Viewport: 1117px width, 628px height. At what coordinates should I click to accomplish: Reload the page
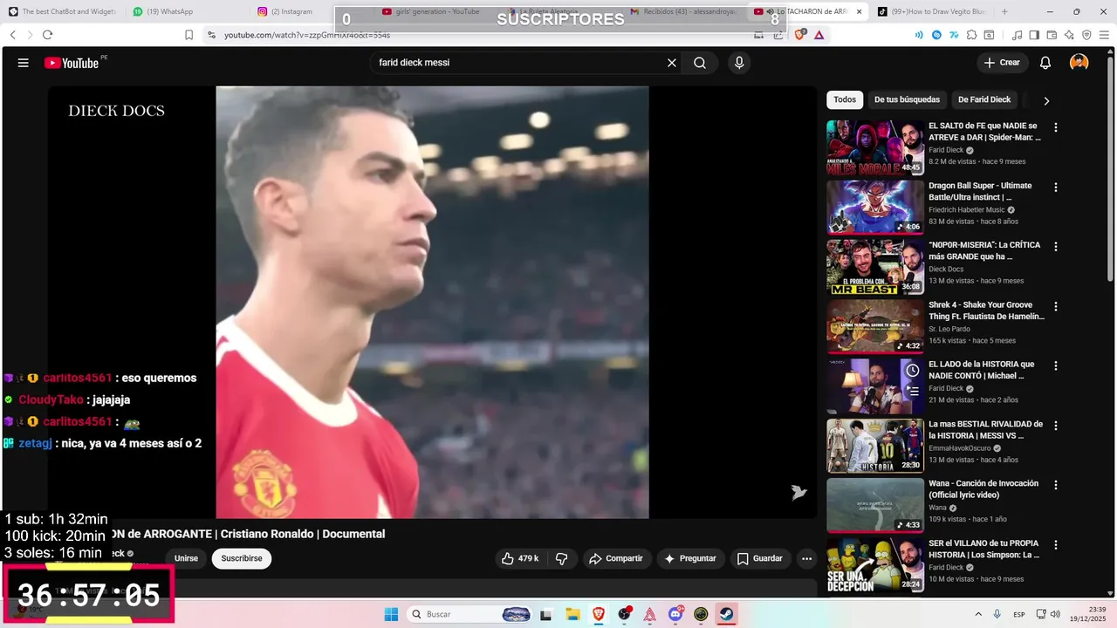point(47,35)
